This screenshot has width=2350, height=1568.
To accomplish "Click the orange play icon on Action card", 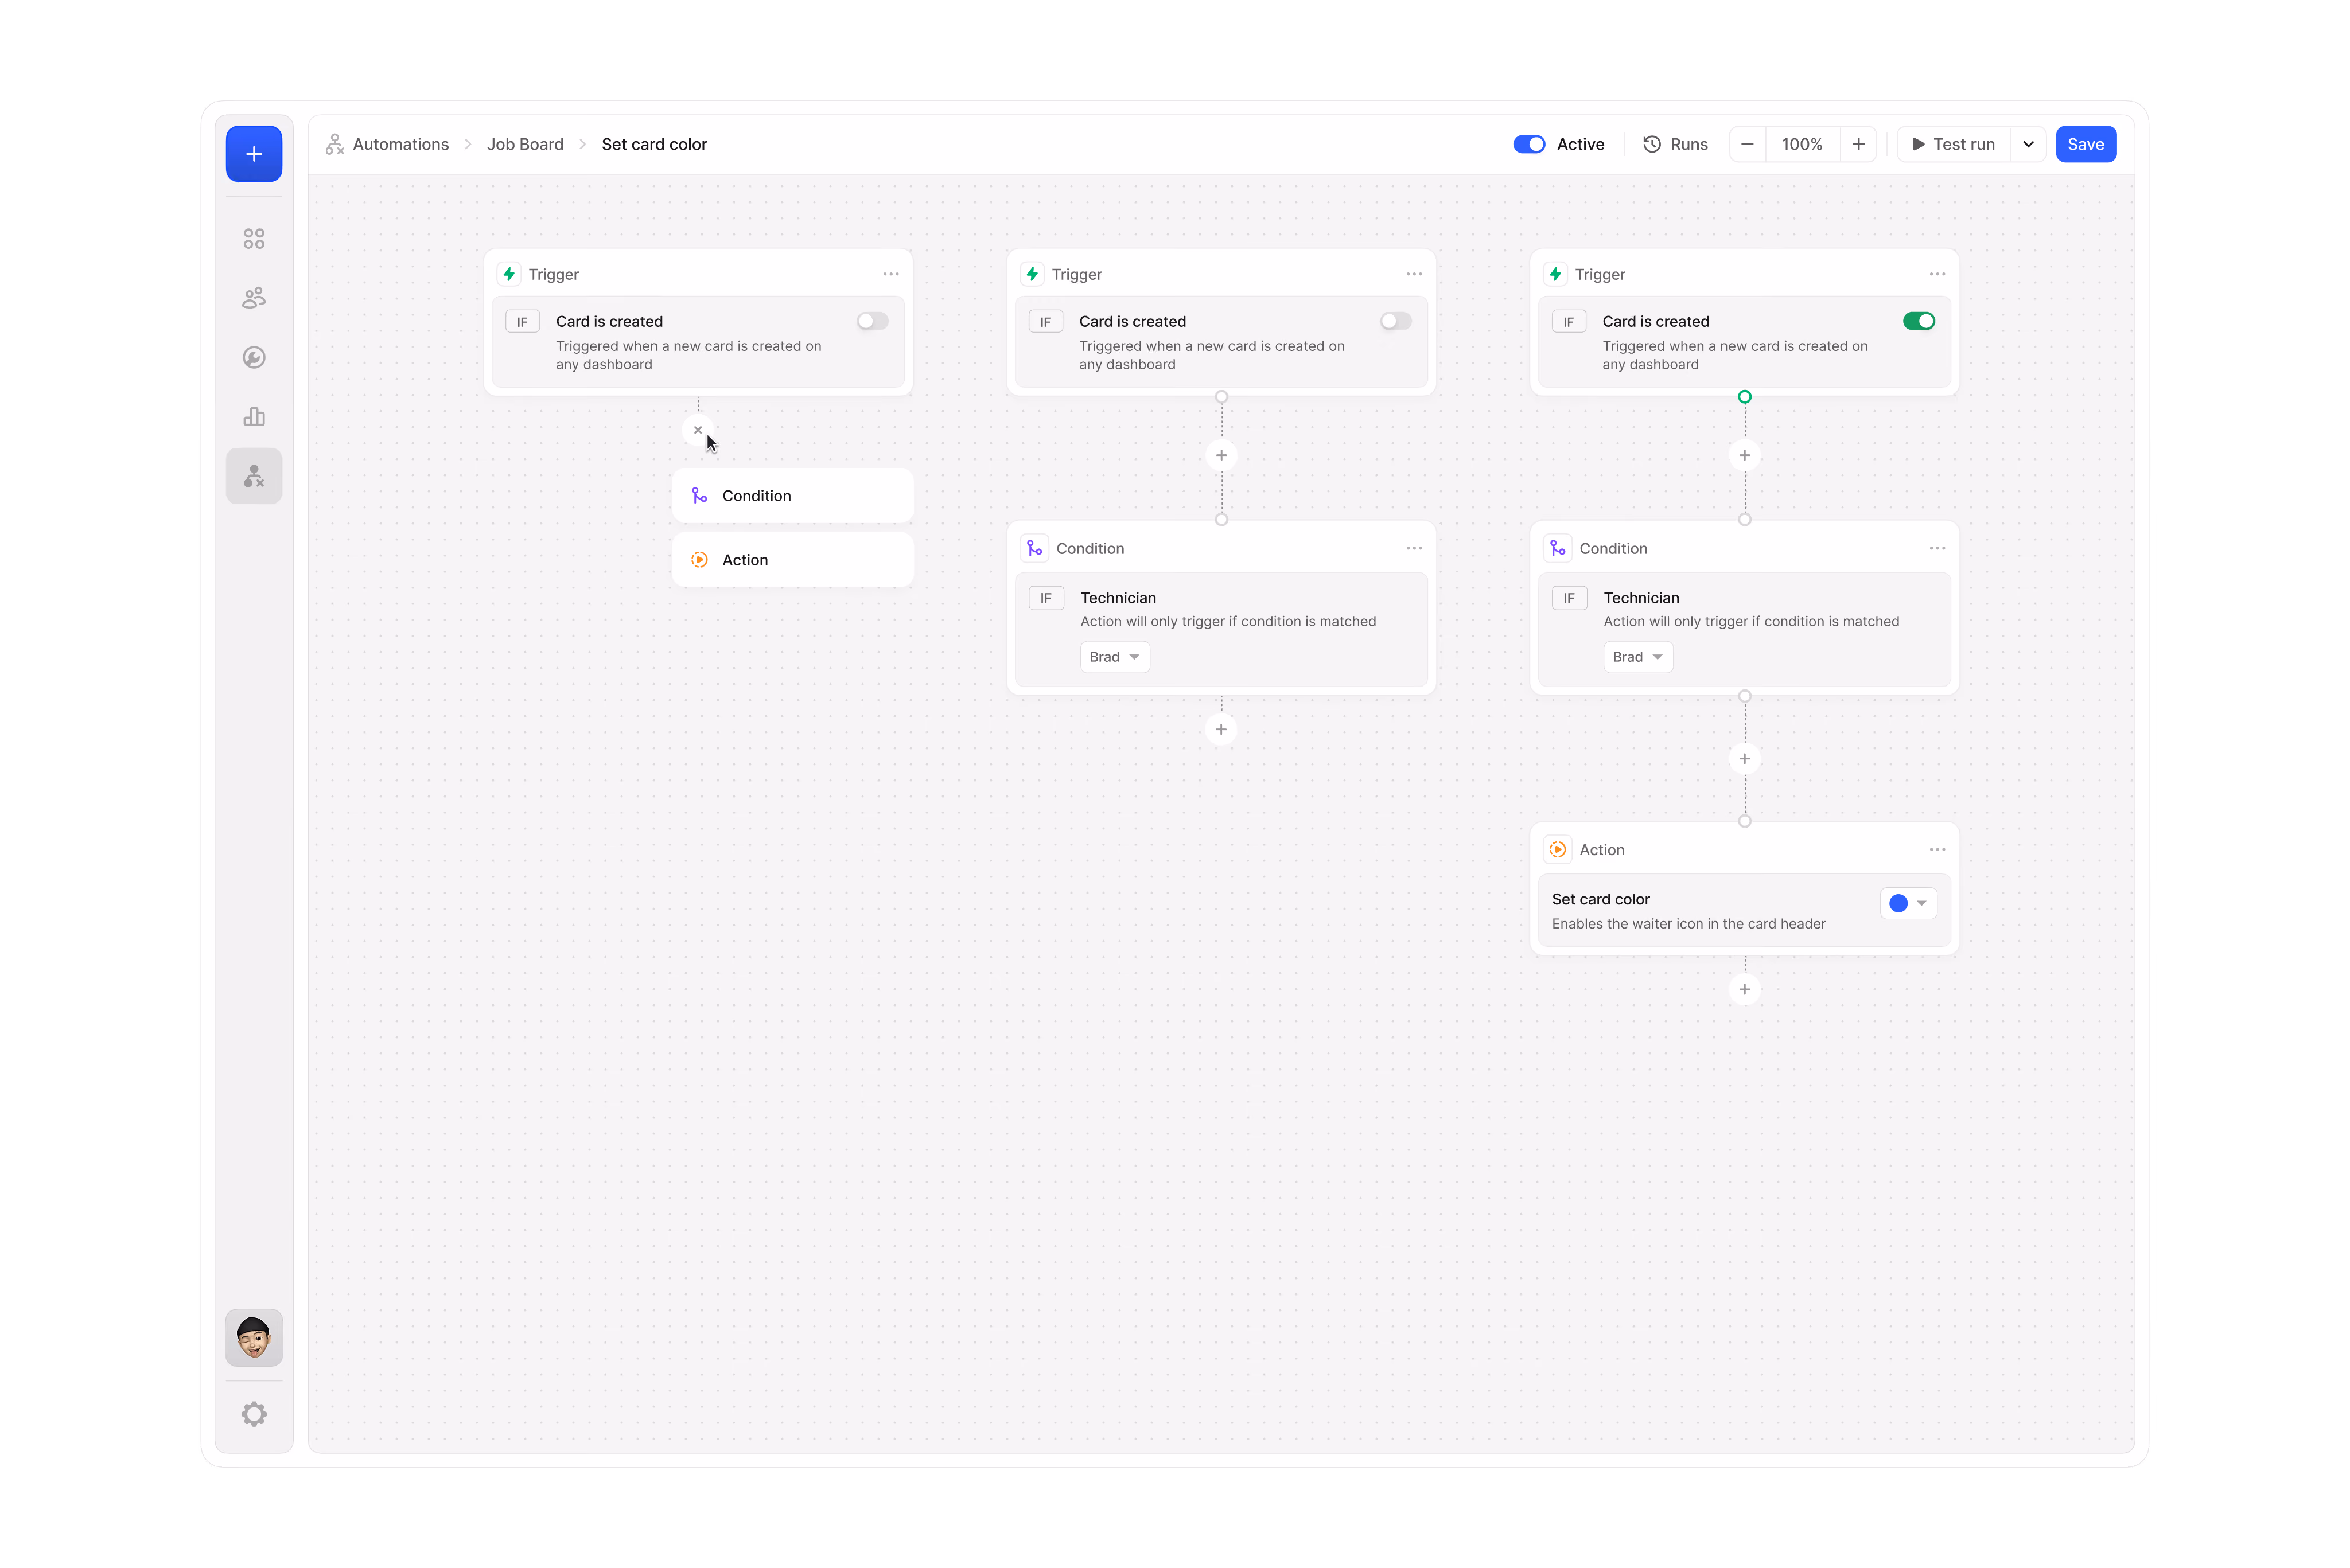I will pos(1558,850).
